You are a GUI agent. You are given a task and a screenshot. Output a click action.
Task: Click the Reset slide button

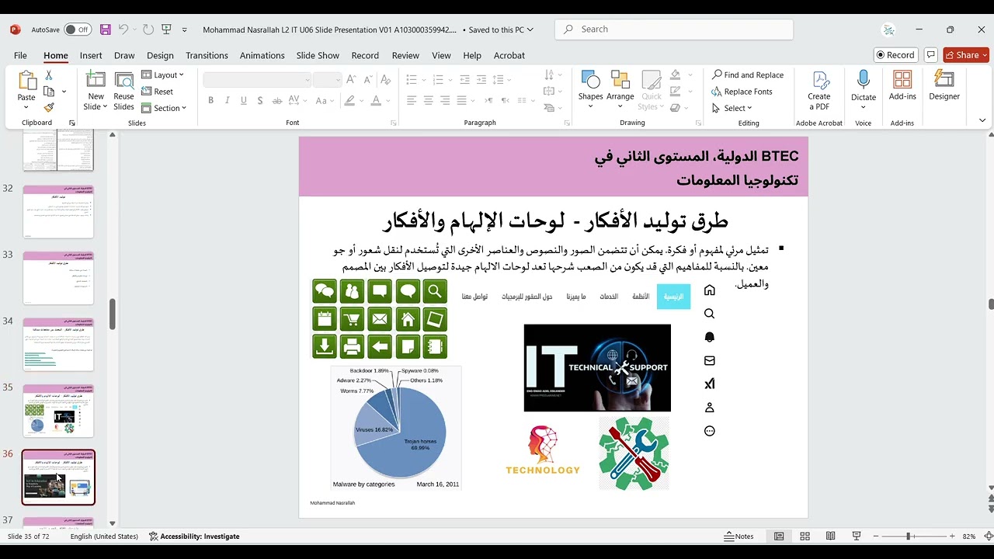pos(158,92)
